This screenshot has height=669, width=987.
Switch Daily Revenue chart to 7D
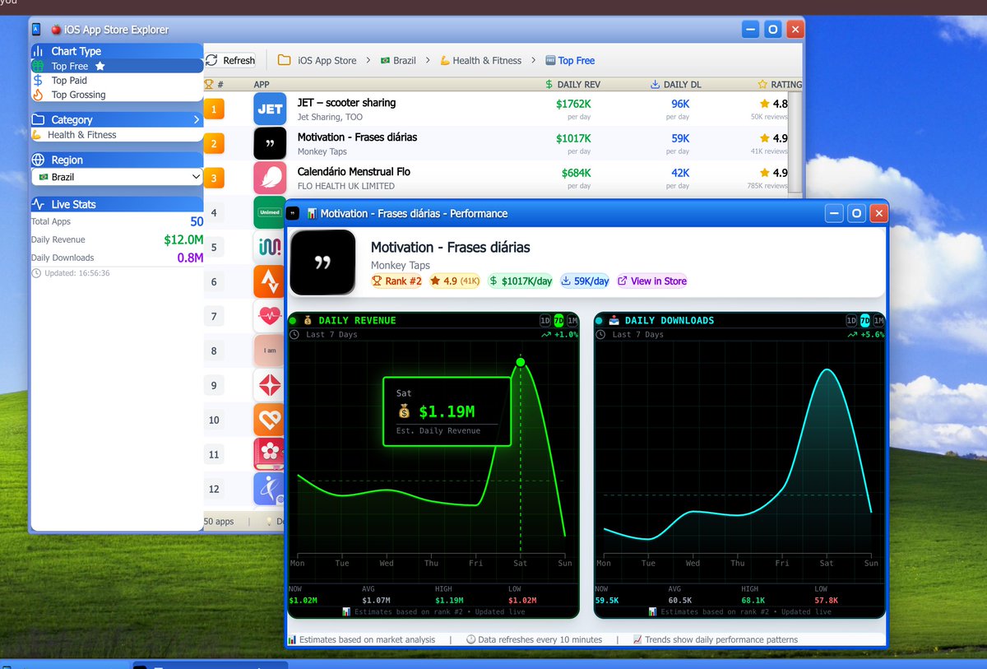point(558,321)
